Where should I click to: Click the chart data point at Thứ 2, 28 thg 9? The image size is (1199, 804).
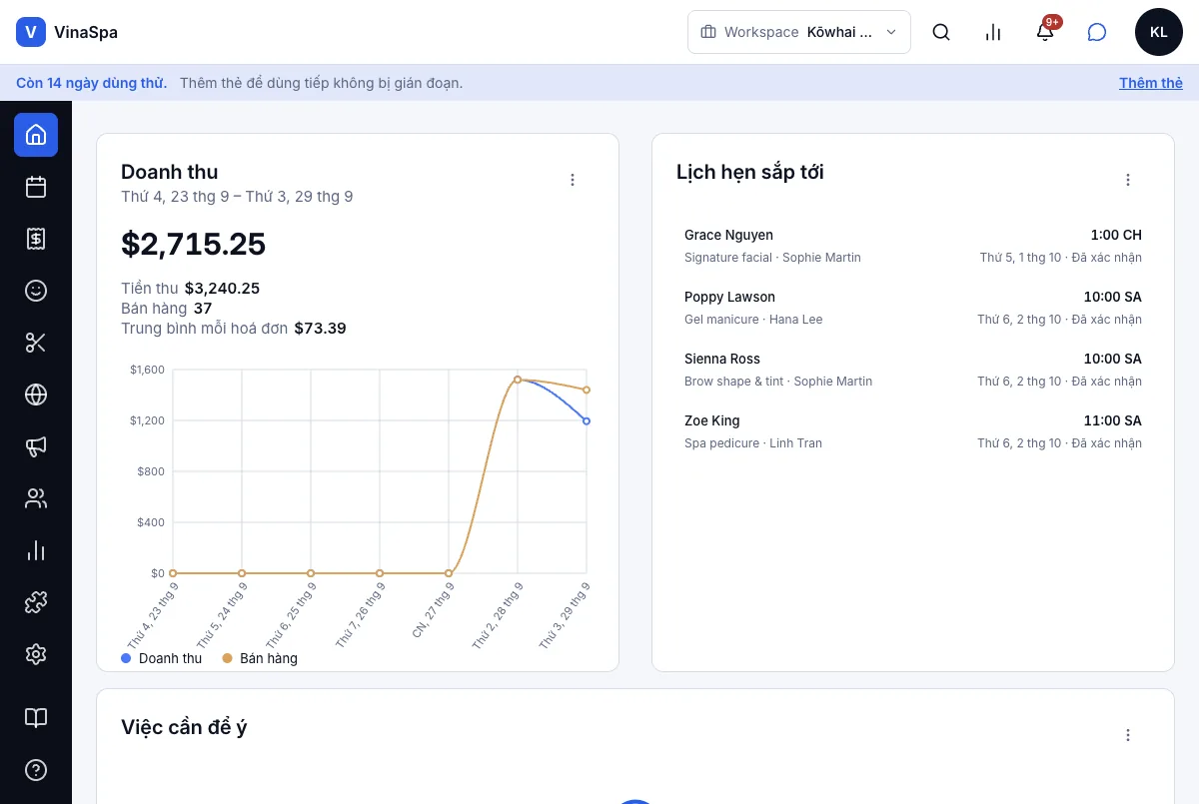point(518,380)
